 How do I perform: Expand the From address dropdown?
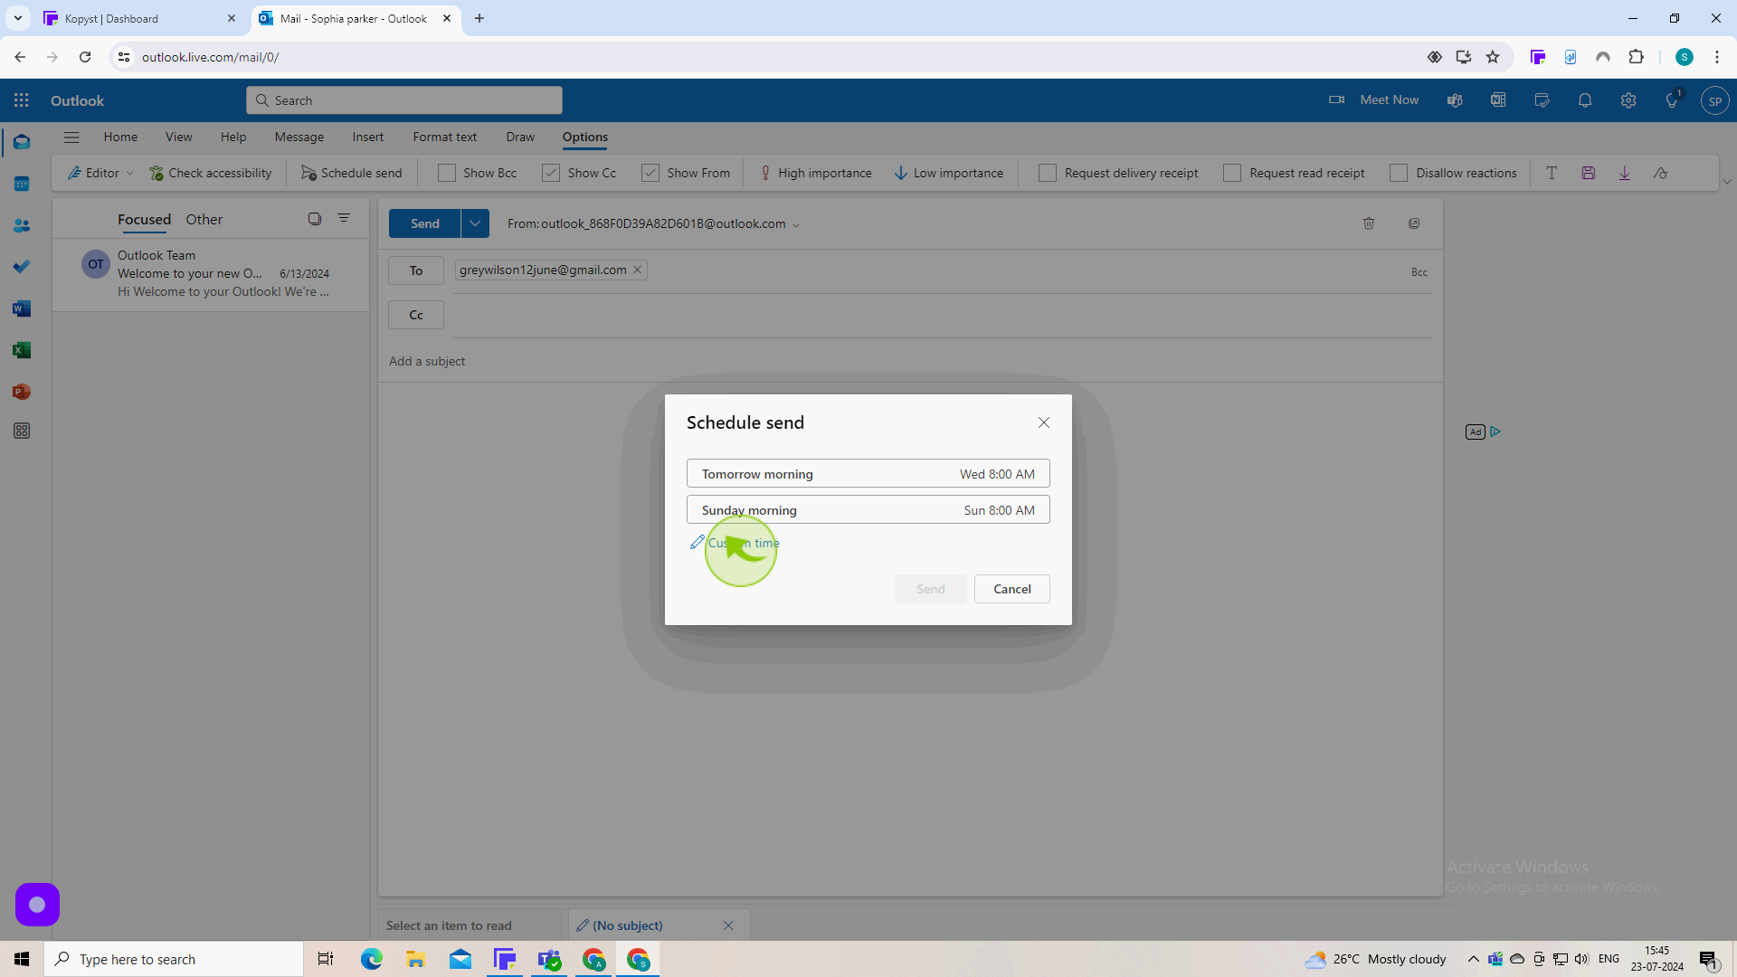point(796,225)
